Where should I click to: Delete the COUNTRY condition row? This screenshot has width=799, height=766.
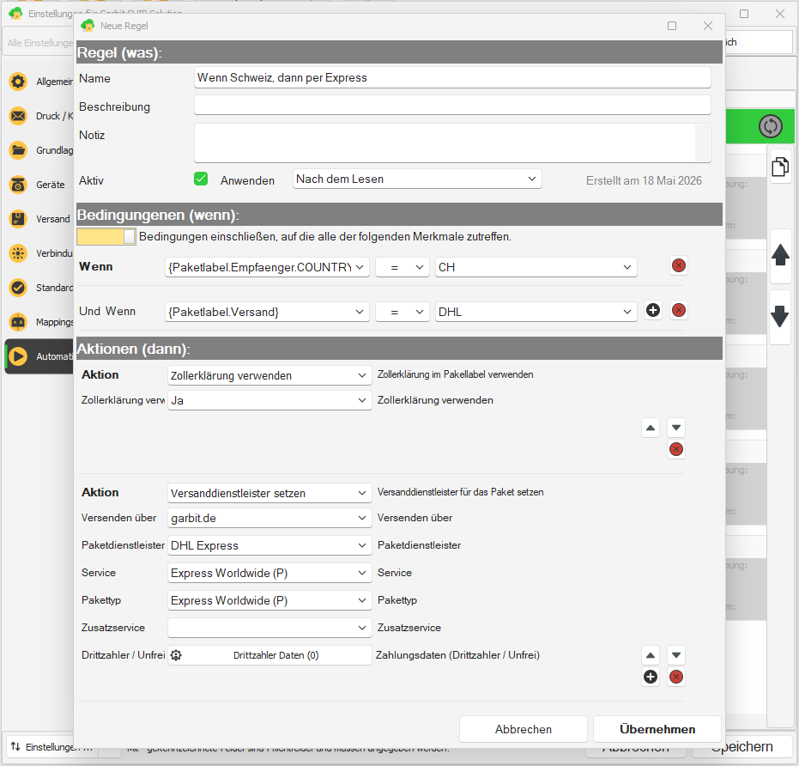(x=678, y=265)
